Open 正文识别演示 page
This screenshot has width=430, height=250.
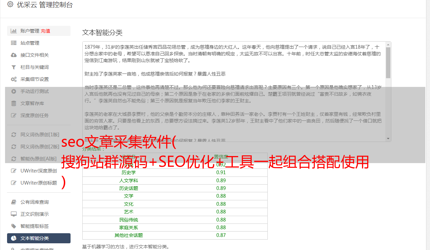point(39,214)
